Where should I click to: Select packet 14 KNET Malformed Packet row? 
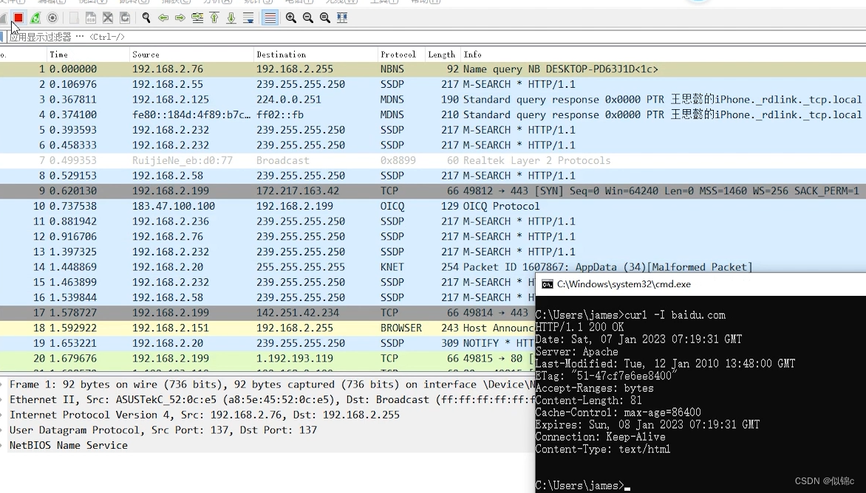point(433,267)
